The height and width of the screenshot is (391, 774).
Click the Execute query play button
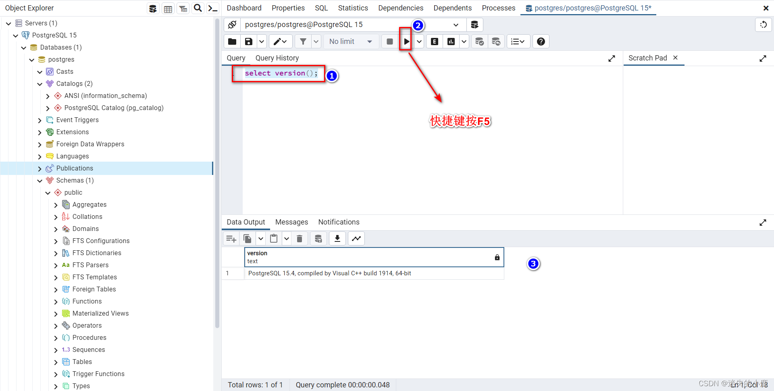coord(406,42)
